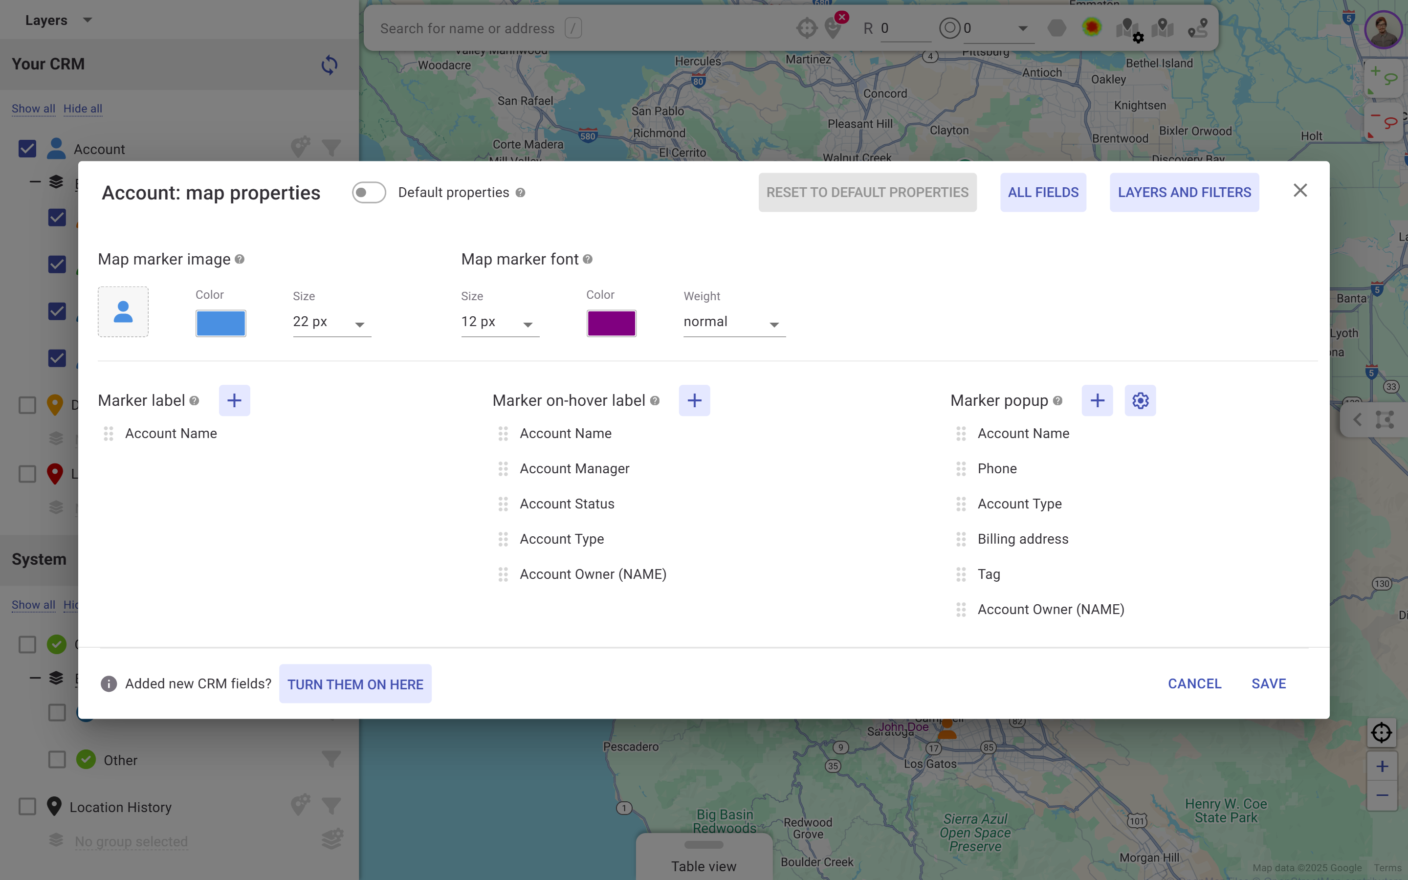1408x880 pixels.
Task: Click the TURN THEM ON HERE link
Action: click(x=355, y=684)
